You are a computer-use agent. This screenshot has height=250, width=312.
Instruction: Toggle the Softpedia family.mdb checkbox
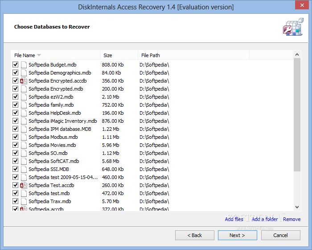pos(15,104)
